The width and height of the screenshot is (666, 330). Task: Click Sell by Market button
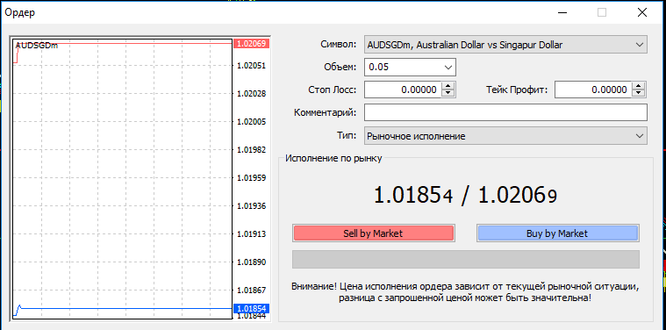pos(373,233)
